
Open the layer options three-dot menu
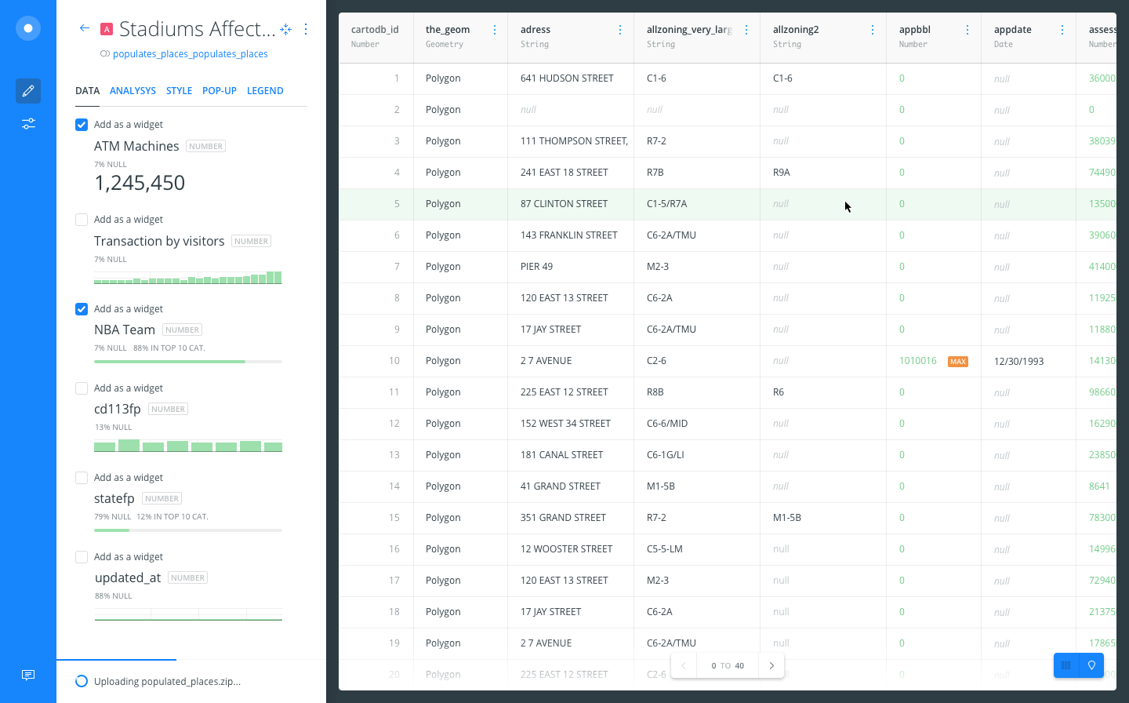[x=306, y=29]
